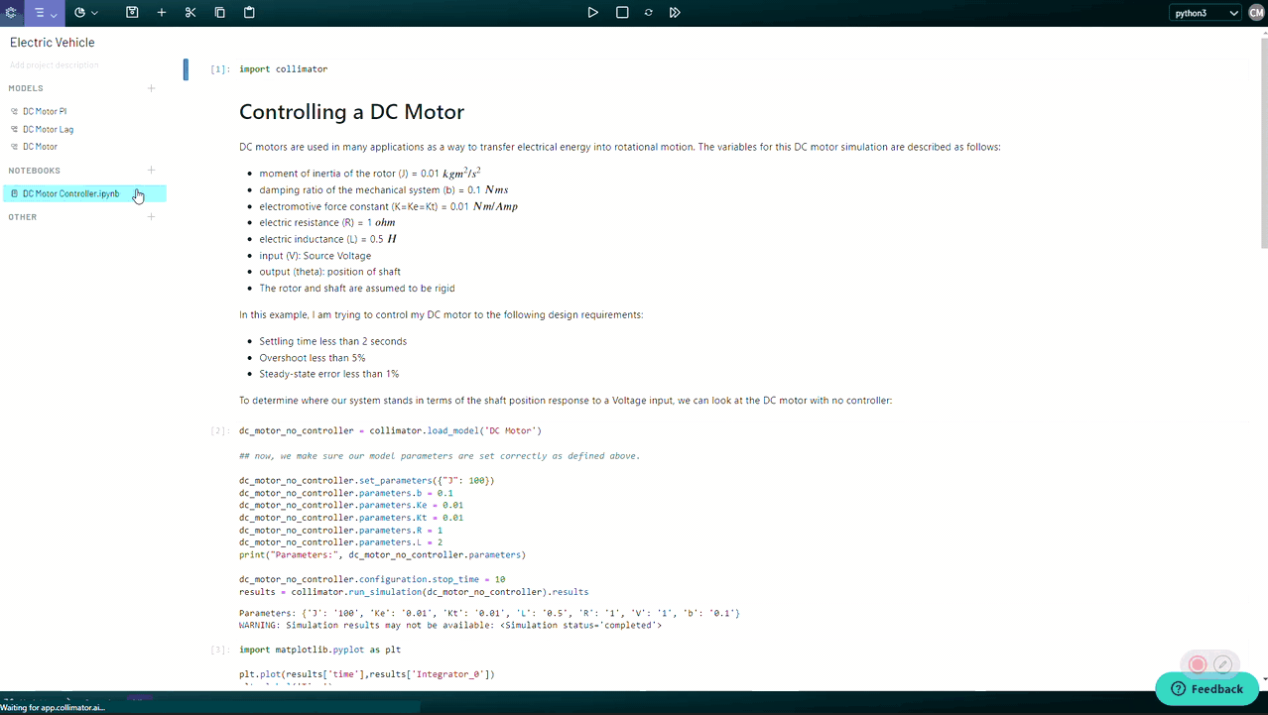Viewport: 1268px width, 715px height.
Task: Expand the OTHER section
Action: coord(151,216)
